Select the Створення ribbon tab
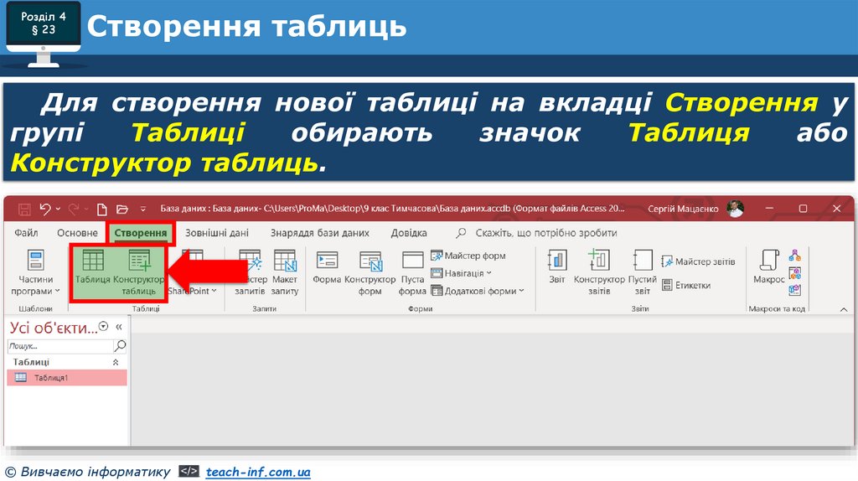The height and width of the screenshot is (481, 858). coord(141,233)
